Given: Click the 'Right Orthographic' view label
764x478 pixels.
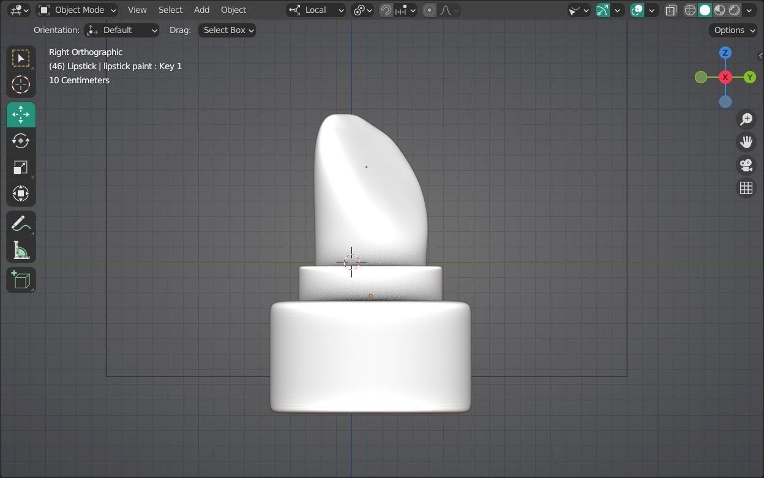Looking at the screenshot, I should pyautogui.click(x=86, y=52).
